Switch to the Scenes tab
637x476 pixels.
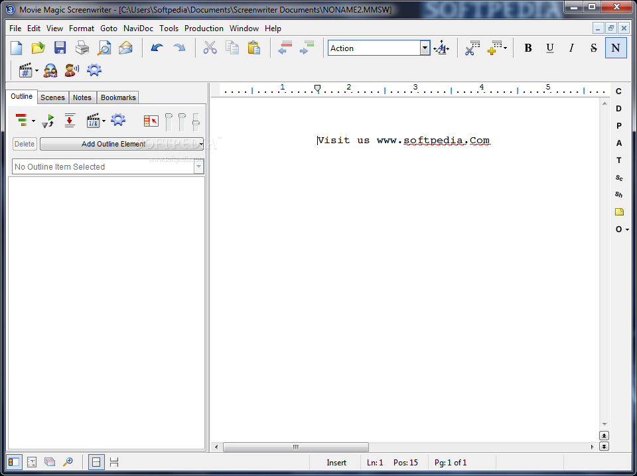52,97
